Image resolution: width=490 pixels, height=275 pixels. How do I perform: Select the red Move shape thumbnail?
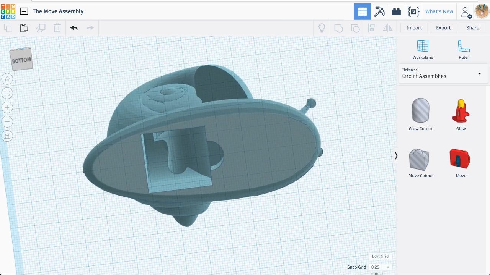tap(461, 159)
